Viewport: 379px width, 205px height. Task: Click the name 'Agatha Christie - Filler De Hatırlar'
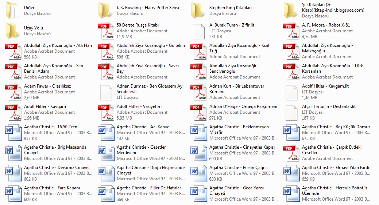point(149,188)
